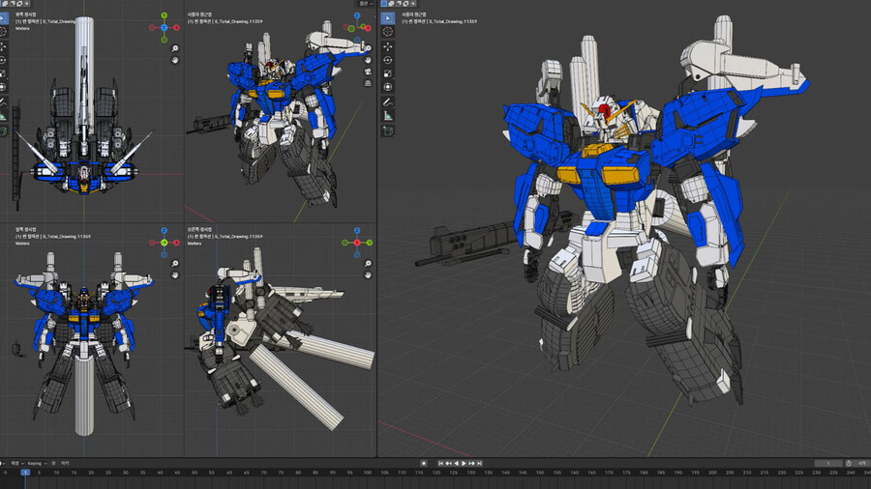
Task: Choose first selection mode icon in right viewport header
Action: point(384,3)
